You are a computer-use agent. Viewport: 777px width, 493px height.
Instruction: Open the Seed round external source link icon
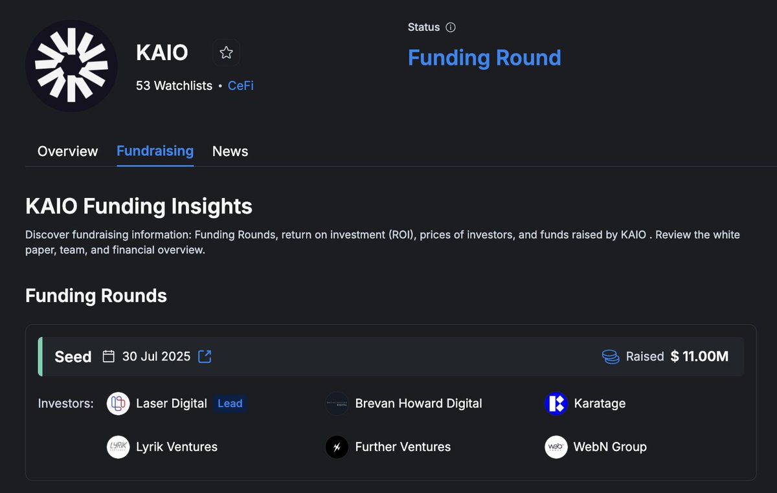205,356
